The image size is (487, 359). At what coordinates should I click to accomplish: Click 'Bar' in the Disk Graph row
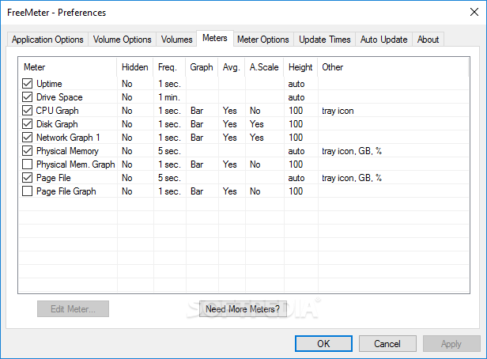click(x=197, y=124)
